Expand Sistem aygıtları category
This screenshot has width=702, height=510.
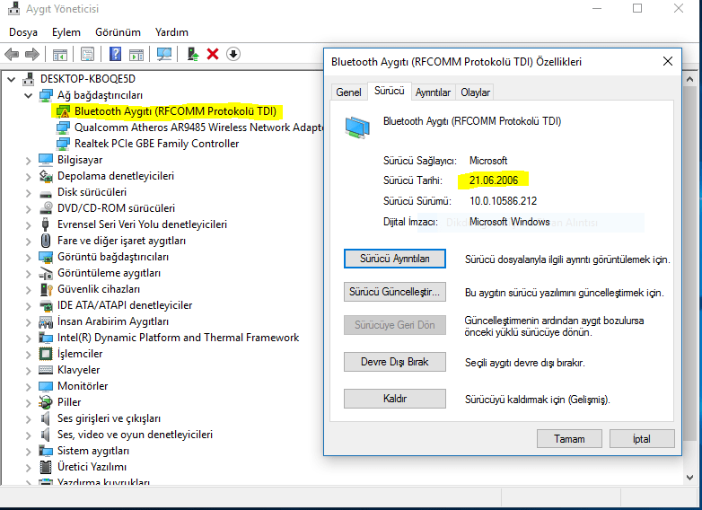[x=28, y=452]
